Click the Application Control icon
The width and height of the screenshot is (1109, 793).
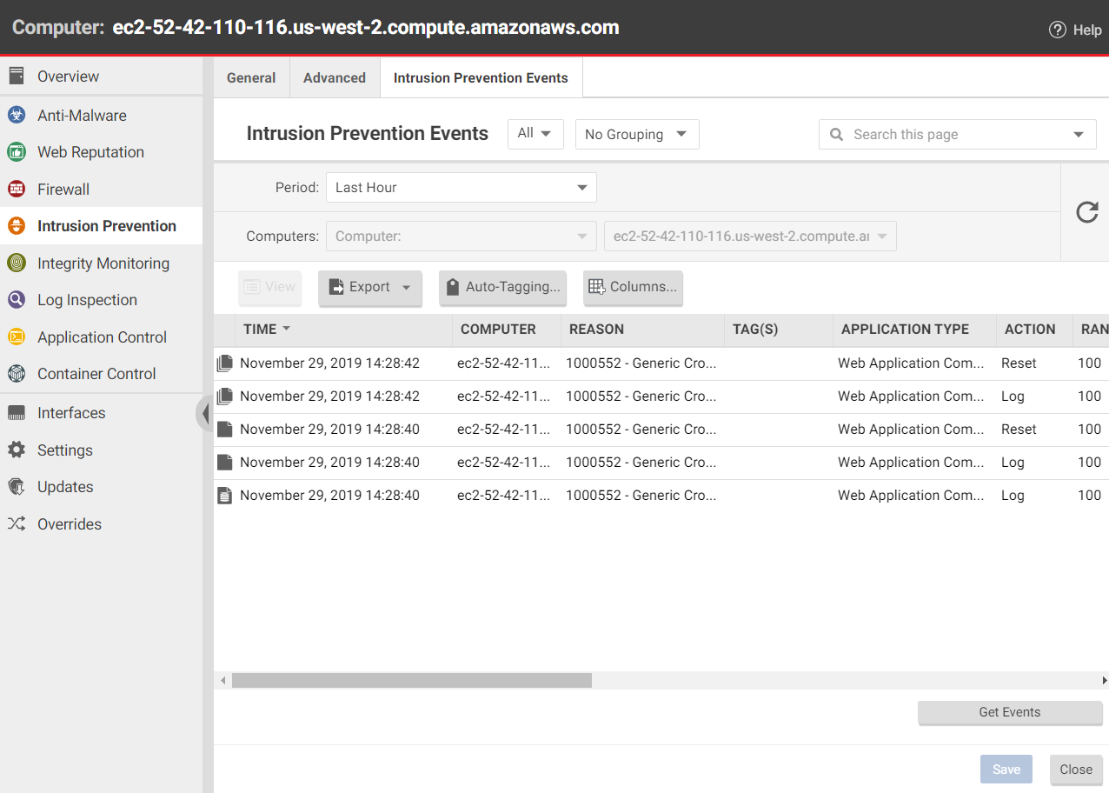17,337
